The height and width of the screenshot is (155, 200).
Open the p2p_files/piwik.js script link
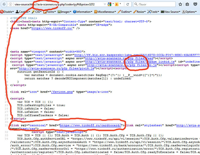point(56,68)
